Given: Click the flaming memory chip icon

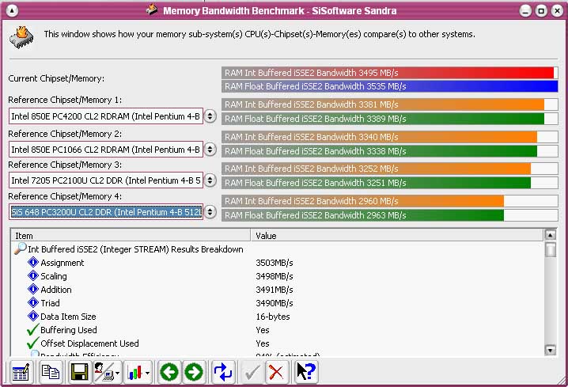Looking at the screenshot, I should pyautogui.click(x=21, y=37).
